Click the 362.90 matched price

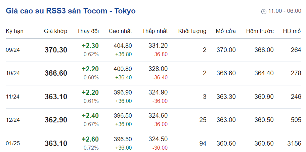tap(56, 120)
